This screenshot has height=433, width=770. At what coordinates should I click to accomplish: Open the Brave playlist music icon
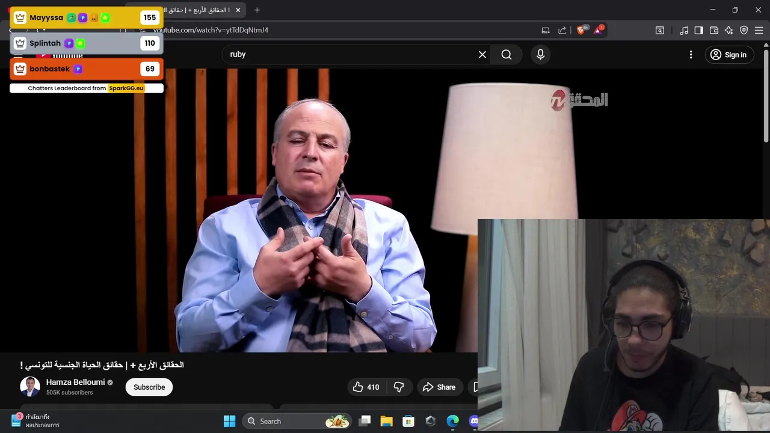click(x=684, y=30)
